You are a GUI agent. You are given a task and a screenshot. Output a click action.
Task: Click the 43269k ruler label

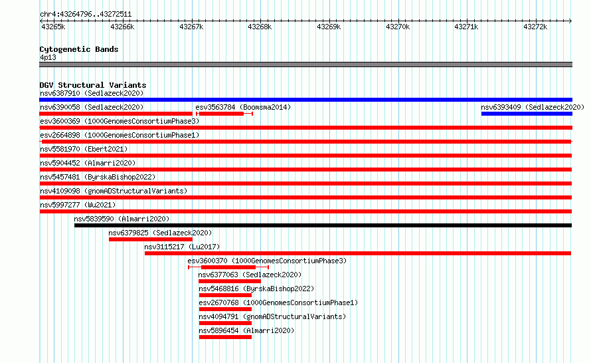pos(329,27)
